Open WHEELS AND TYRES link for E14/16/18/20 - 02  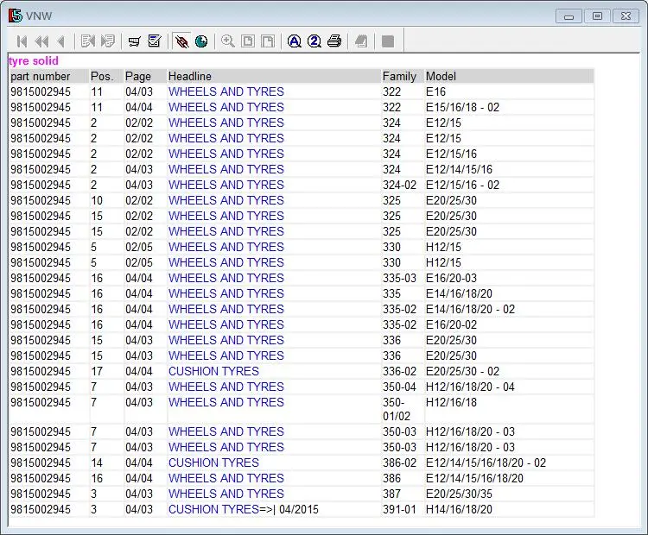click(x=226, y=309)
